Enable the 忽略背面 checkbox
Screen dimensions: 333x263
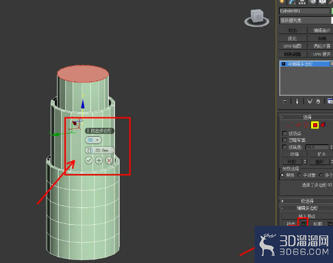pos(284,140)
